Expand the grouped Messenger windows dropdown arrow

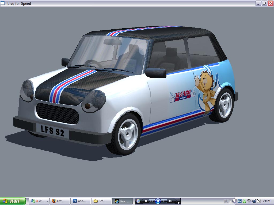pos(47,201)
